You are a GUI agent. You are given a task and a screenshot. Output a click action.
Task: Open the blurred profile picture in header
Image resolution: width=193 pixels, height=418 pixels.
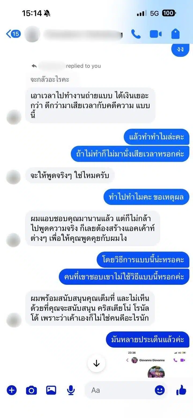pos(32,34)
